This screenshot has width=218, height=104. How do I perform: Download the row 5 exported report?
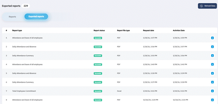coord(212,73)
